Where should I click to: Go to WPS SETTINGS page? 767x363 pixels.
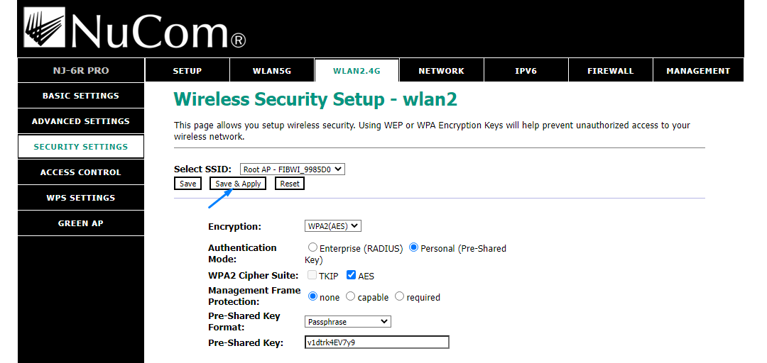point(81,197)
